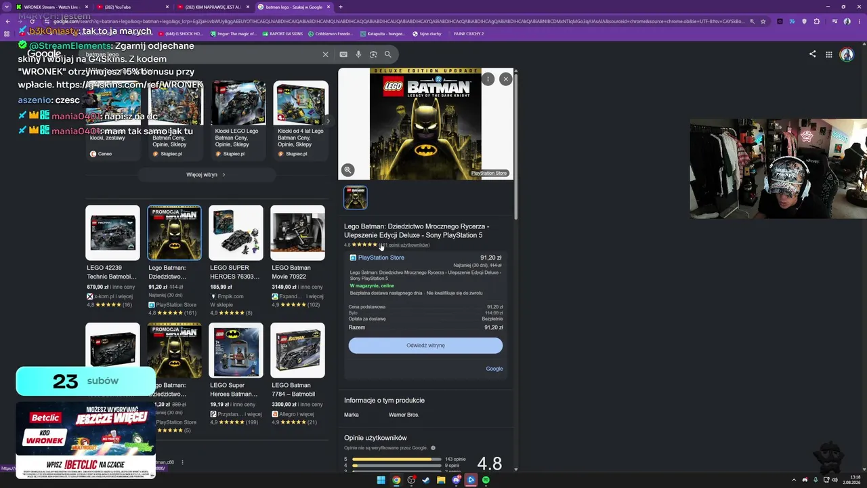Go back to the previous page

pyautogui.click(x=7, y=22)
